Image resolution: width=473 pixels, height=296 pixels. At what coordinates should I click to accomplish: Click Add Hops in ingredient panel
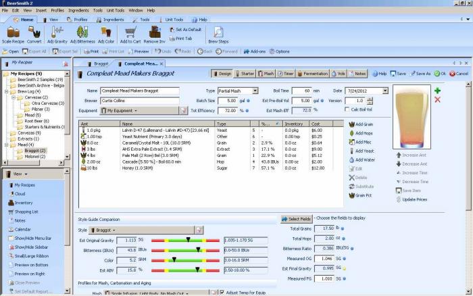click(361, 133)
